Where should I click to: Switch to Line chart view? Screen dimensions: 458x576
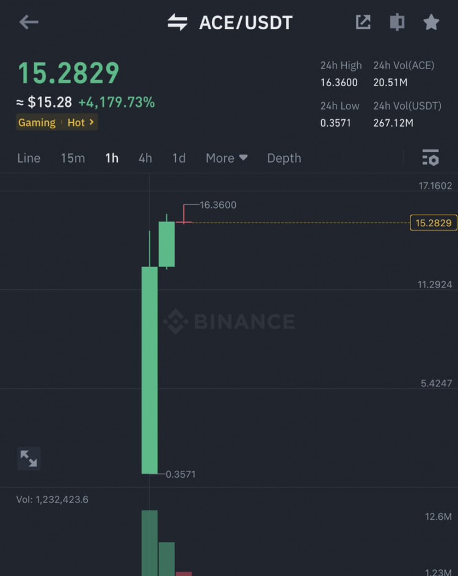pyautogui.click(x=29, y=158)
